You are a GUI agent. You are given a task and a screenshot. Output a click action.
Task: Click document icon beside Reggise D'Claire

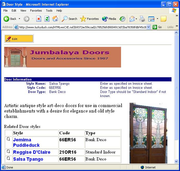8,151
